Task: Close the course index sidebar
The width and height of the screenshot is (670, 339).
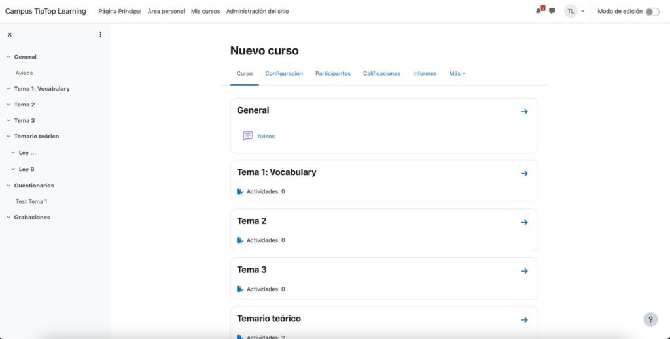Action: tap(9, 35)
